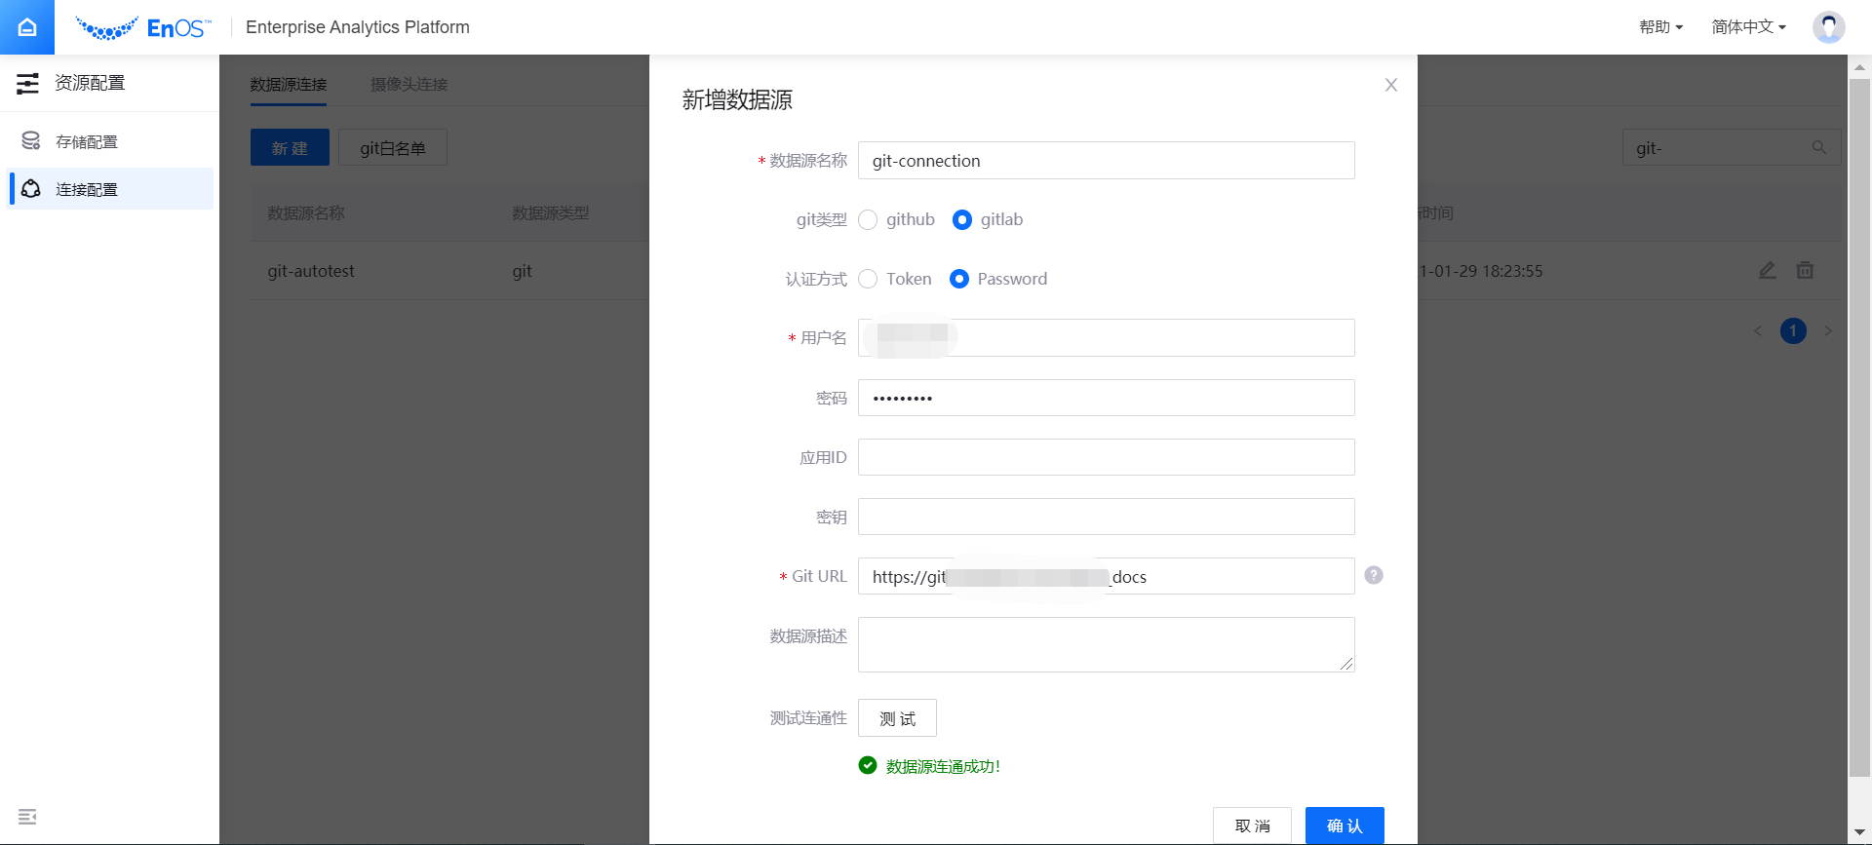
Task: Close the 新增数据源 dialog
Action: tap(1391, 85)
